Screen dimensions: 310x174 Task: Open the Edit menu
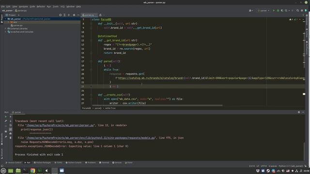(x=8, y=6)
